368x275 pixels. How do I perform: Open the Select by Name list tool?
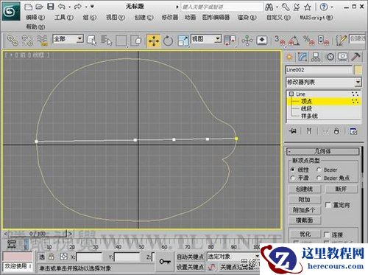pyautogui.click(x=106, y=41)
